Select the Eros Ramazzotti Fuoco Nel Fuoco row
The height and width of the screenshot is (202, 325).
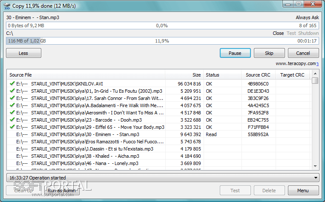tap(159, 142)
